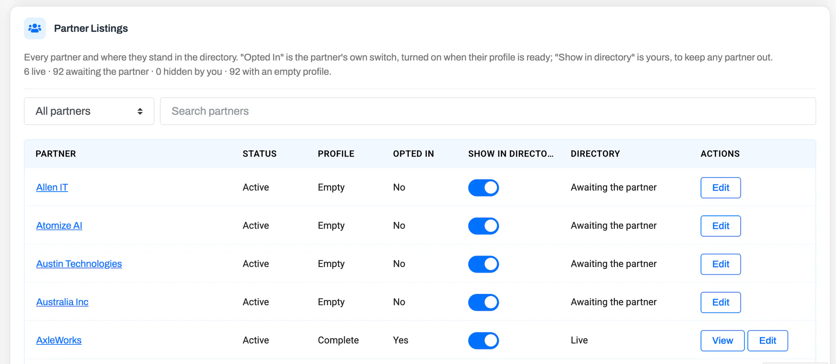Image resolution: width=836 pixels, height=364 pixels.
Task: Click the Partner Listings heading
Action: [91, 28]
